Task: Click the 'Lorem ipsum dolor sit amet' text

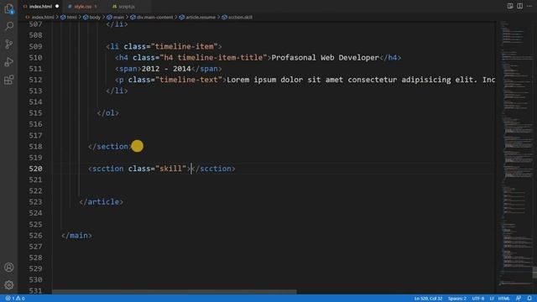Action: 285,80
